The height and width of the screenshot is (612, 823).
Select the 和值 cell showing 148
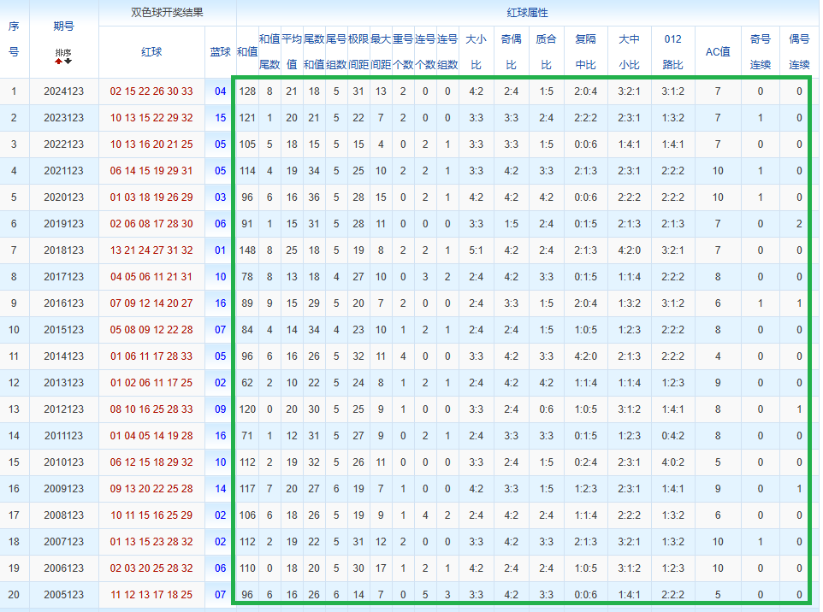(248, 250)
